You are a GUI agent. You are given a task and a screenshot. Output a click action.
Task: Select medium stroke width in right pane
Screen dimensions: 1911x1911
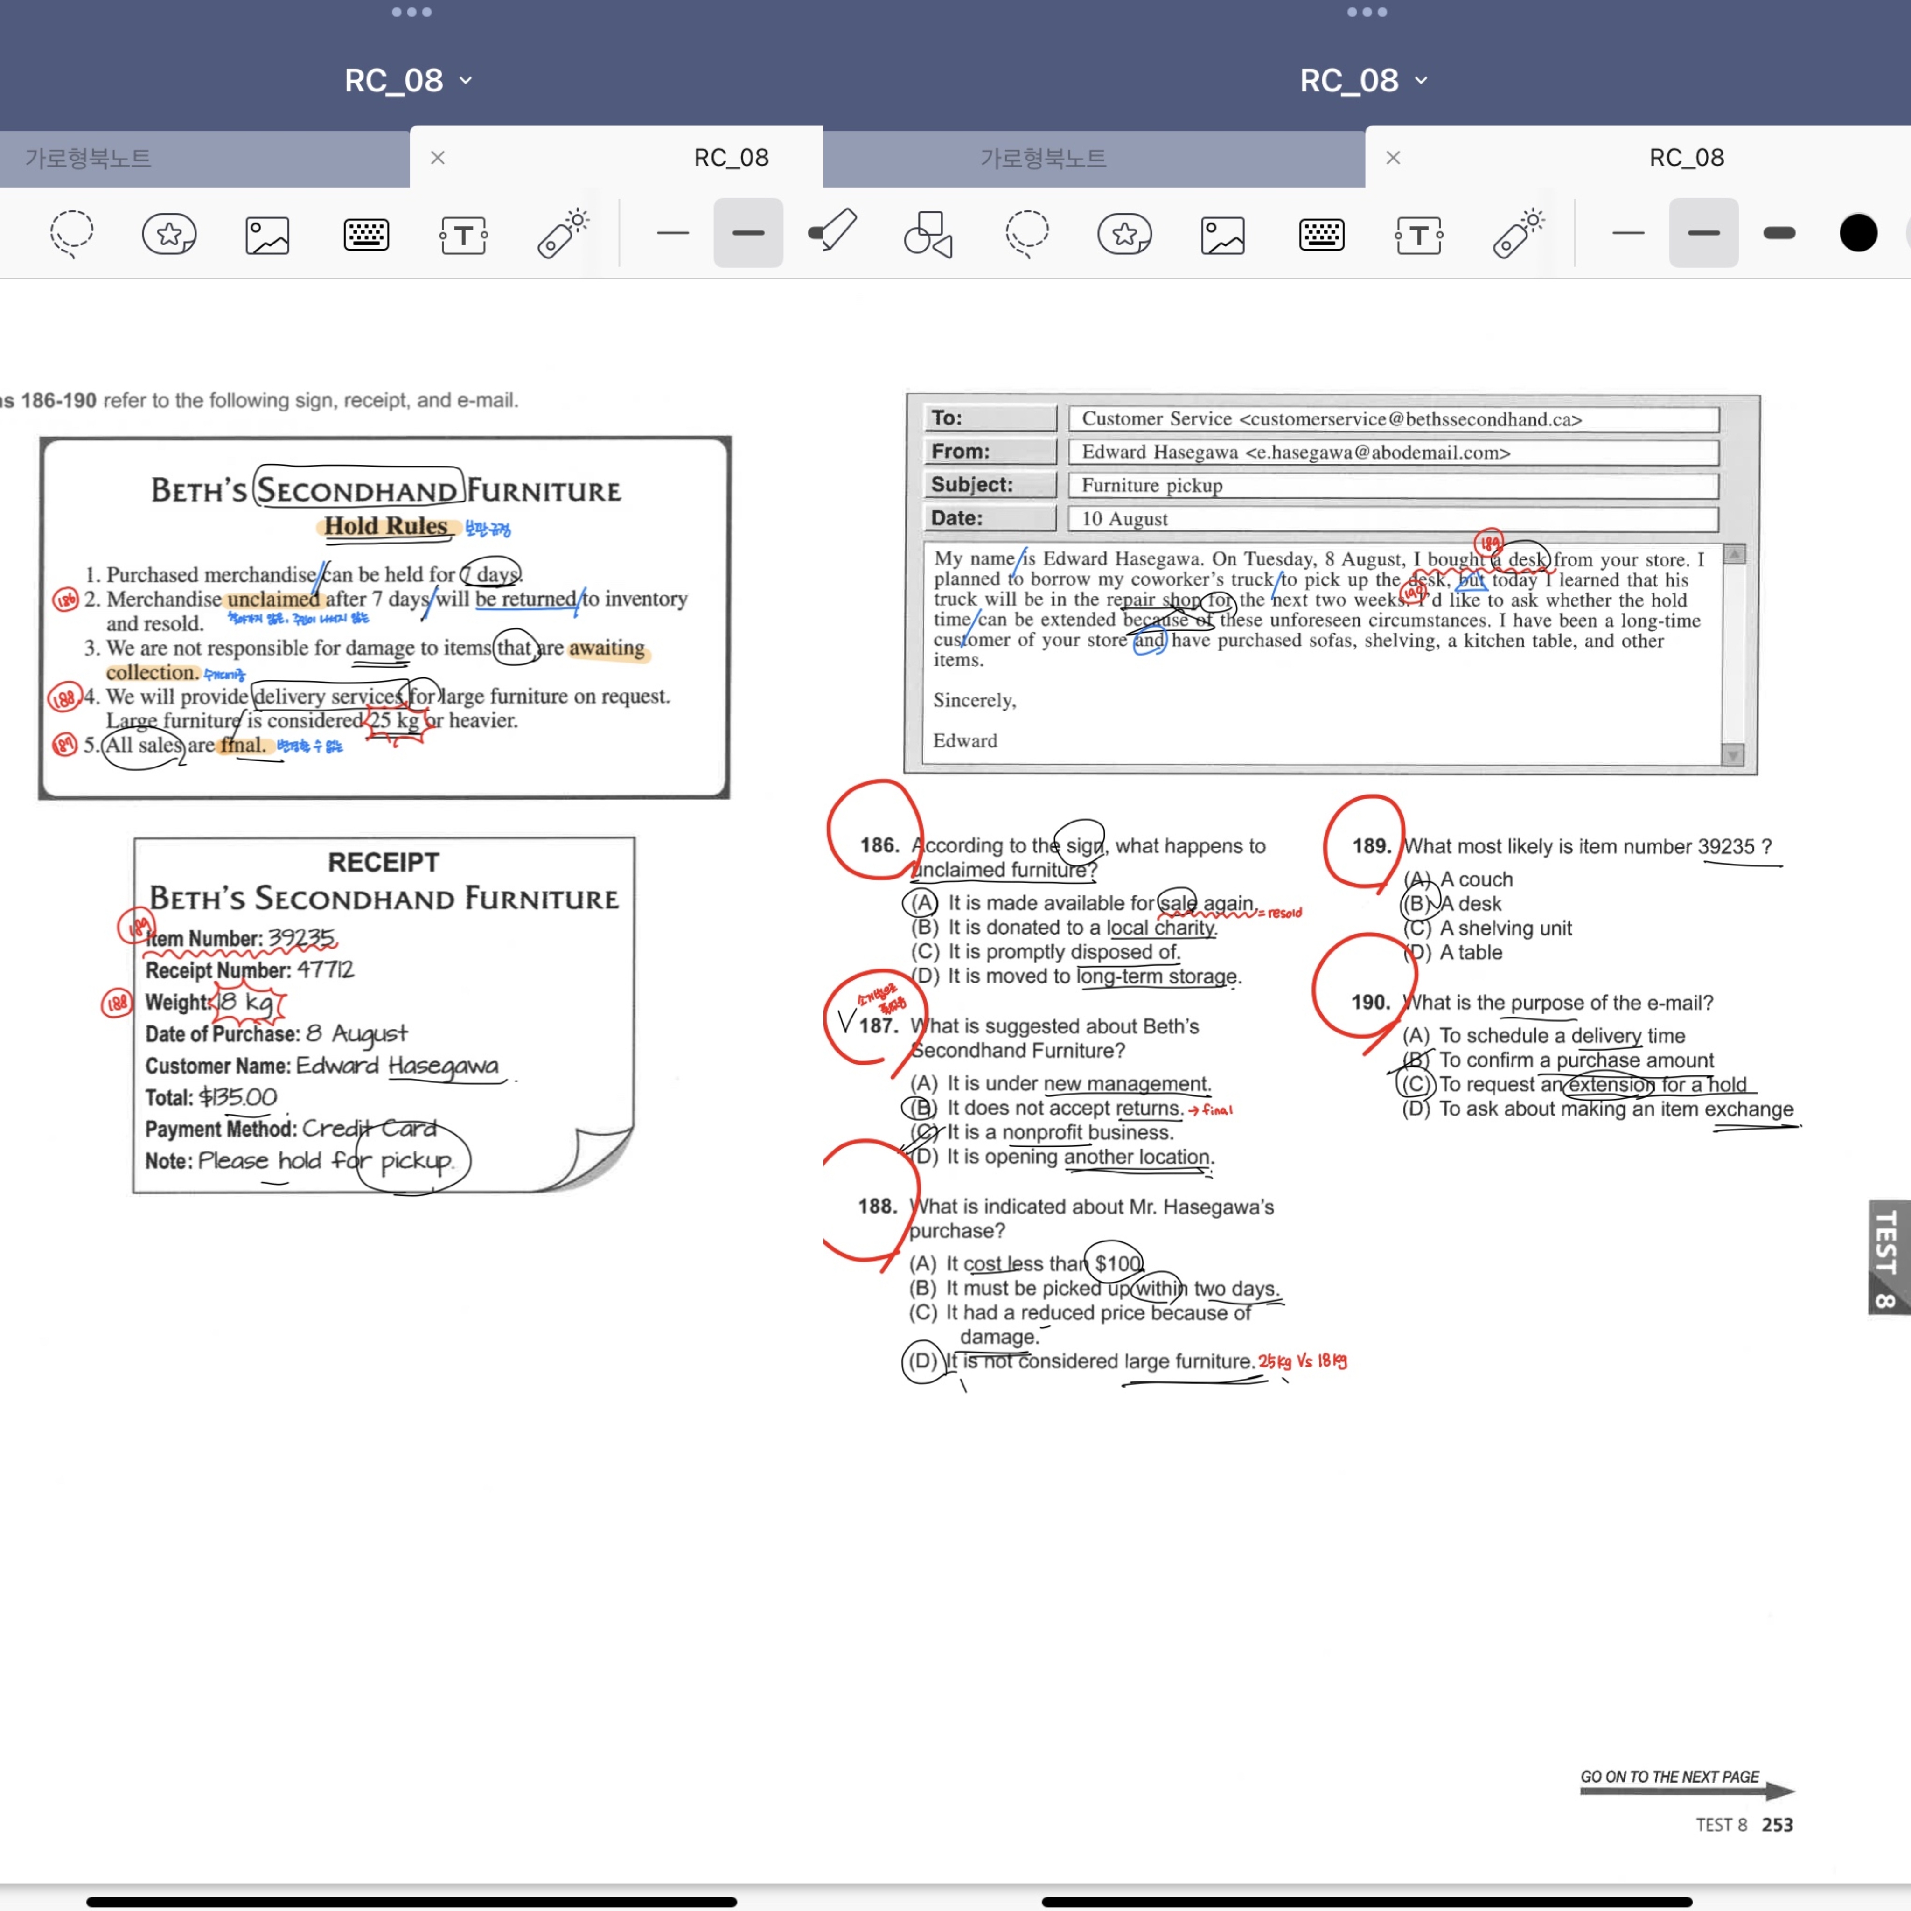1703,233
